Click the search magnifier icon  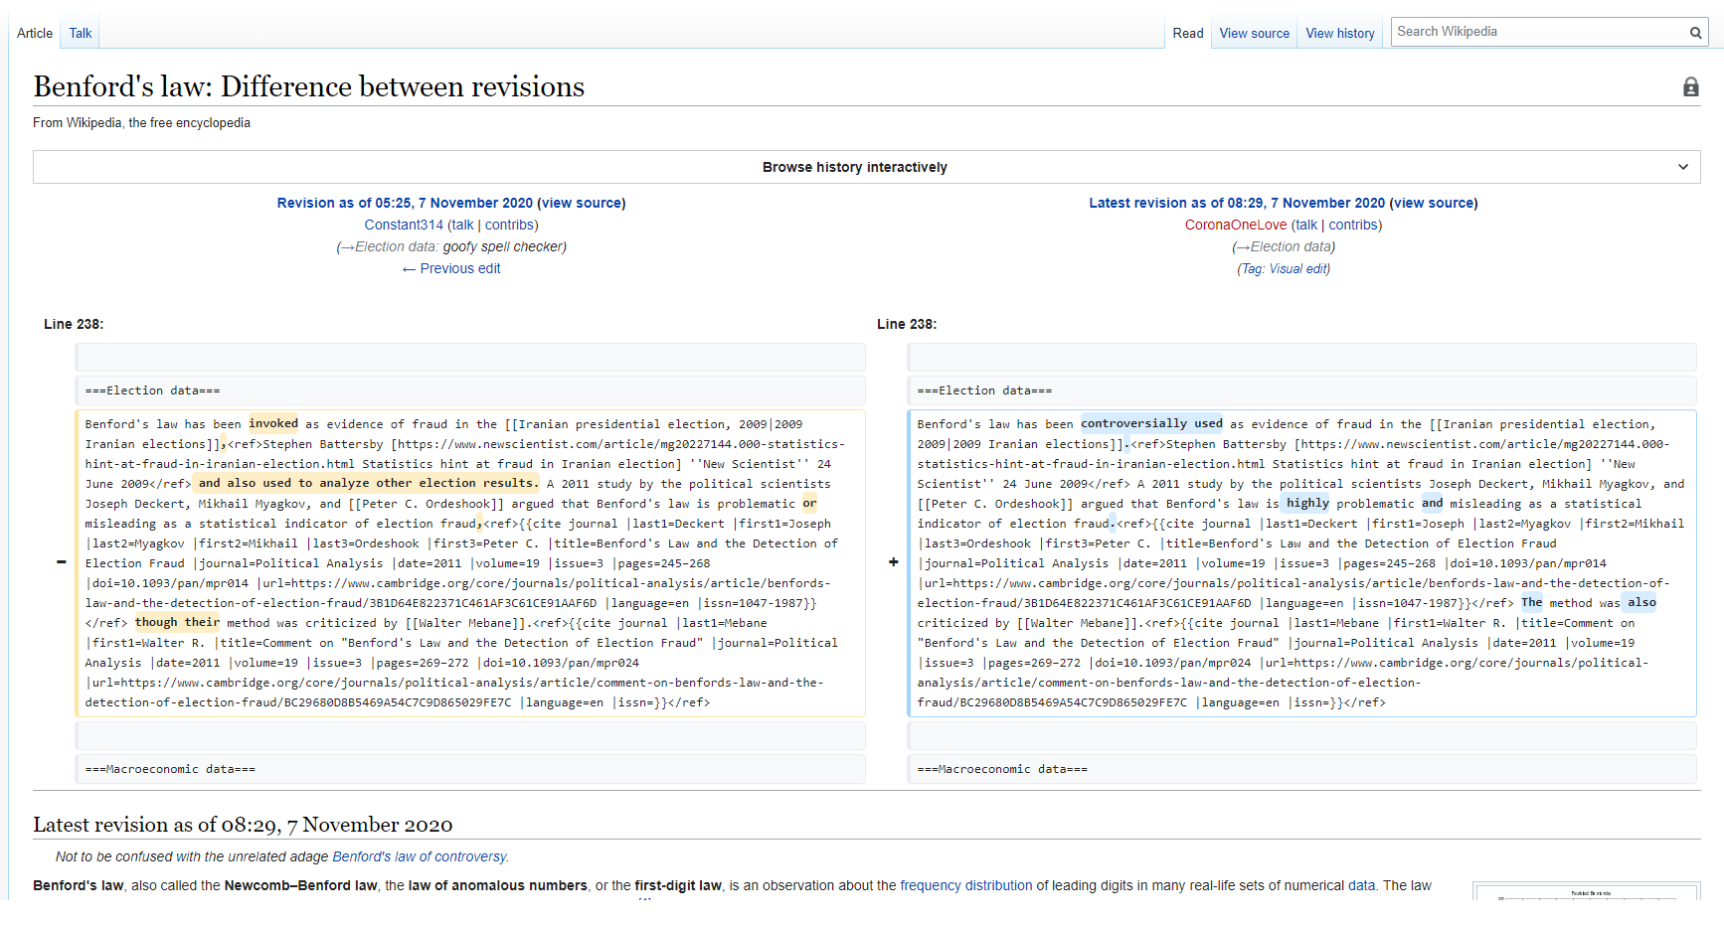(x=1695, y=33)
